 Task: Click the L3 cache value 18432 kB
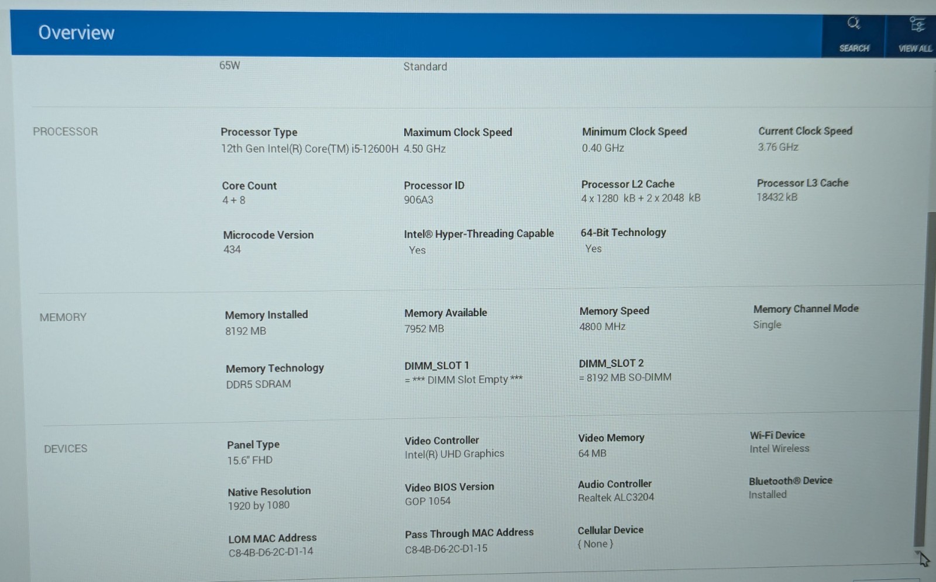(x=777, y=197)
